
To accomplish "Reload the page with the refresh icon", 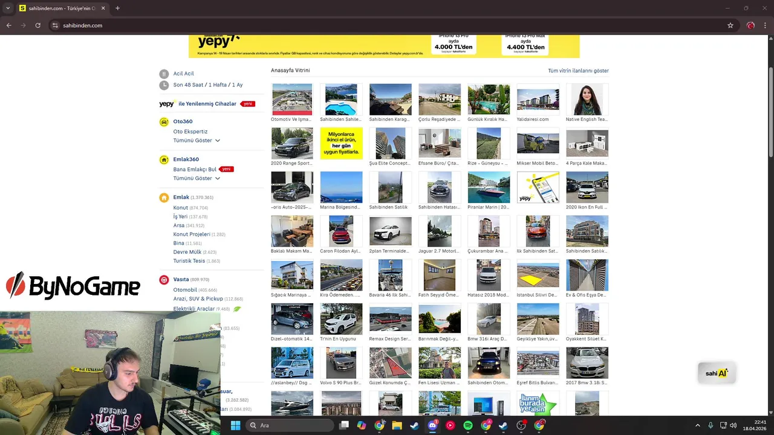I will (x=37, y=25).
